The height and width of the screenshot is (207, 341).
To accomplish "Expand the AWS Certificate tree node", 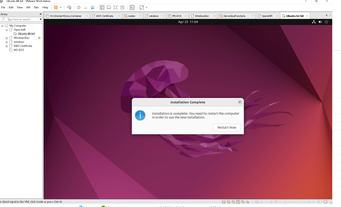I will point(7,46).
